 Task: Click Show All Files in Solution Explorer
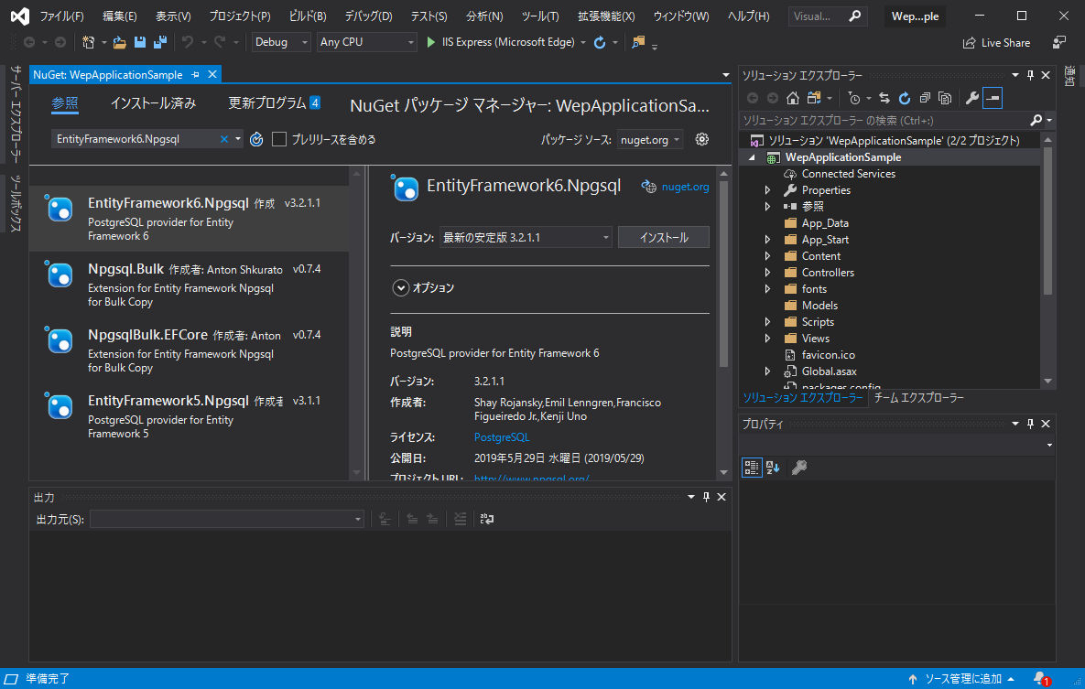coord(945,98)
